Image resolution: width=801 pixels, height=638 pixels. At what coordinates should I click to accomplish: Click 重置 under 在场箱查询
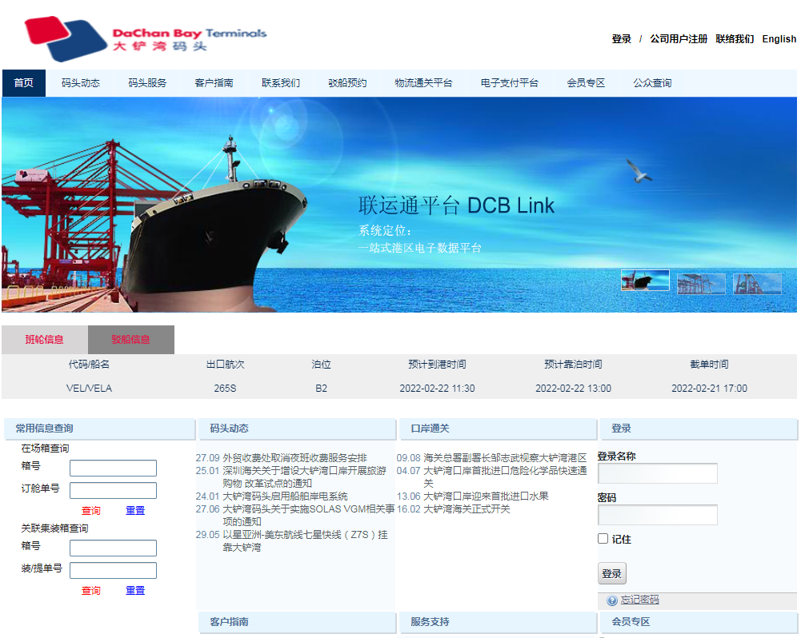[135, 510]
